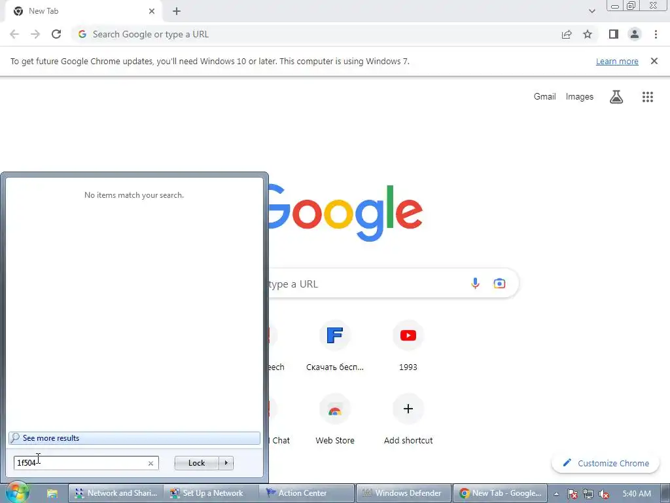Close the New Tab tab

pos(152,11)
